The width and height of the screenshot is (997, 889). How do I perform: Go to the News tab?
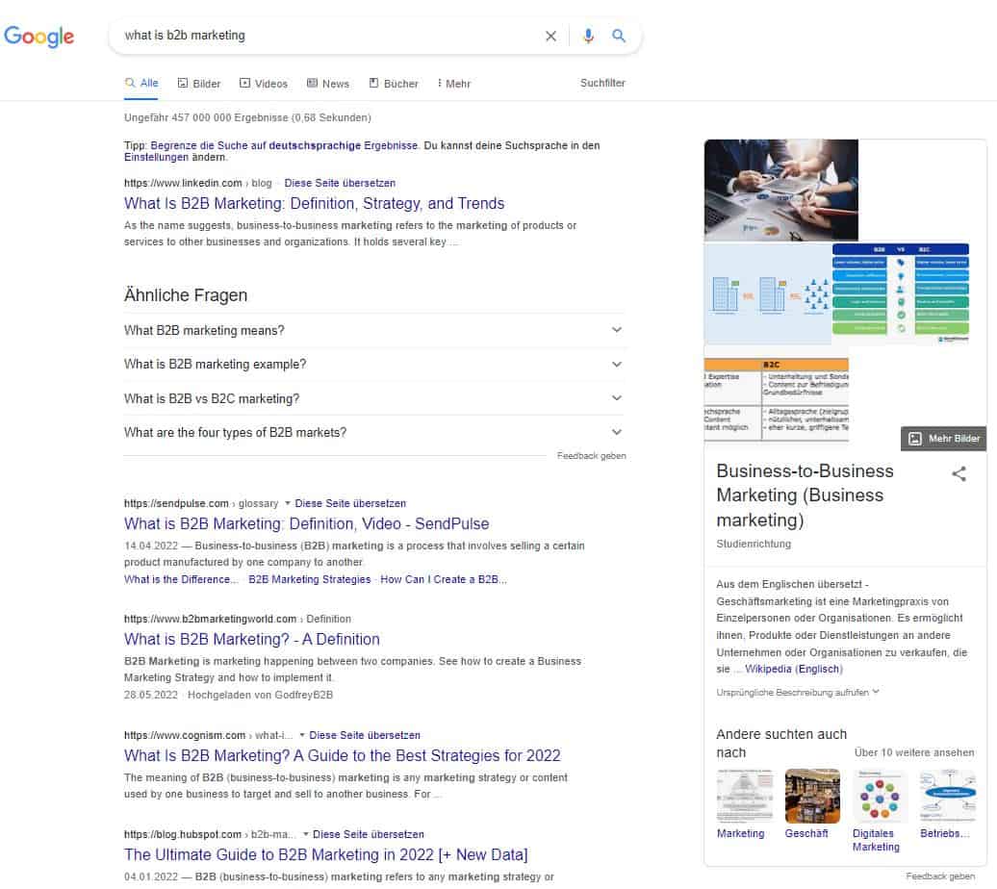[x=328, y=84]
